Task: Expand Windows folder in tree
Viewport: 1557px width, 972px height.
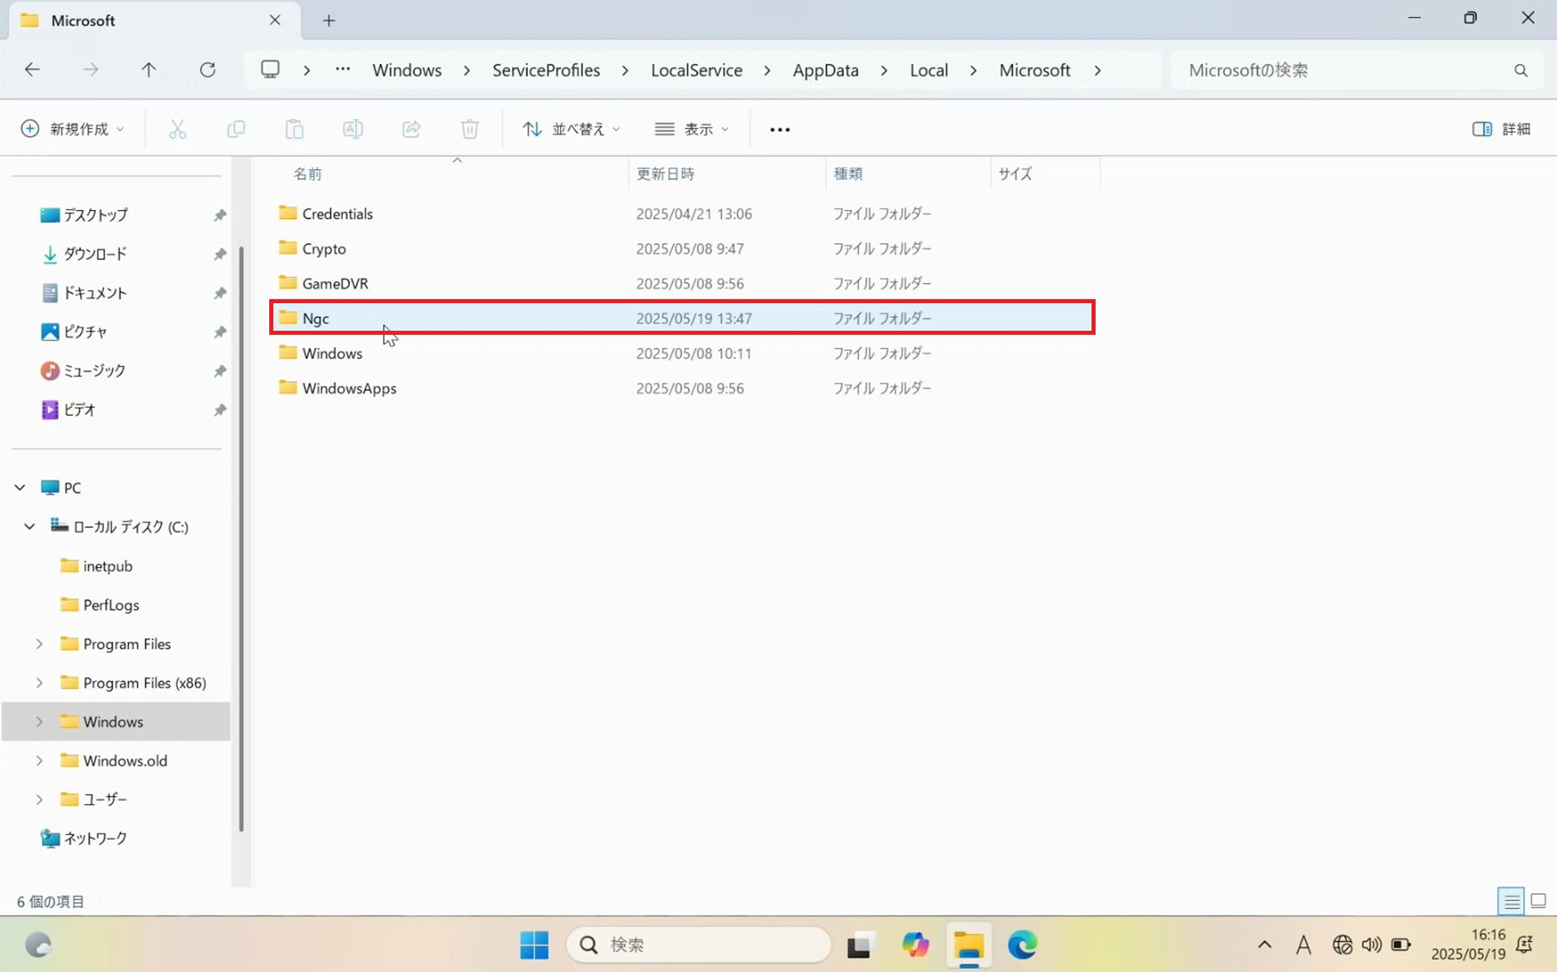Action: click(39, 722)
